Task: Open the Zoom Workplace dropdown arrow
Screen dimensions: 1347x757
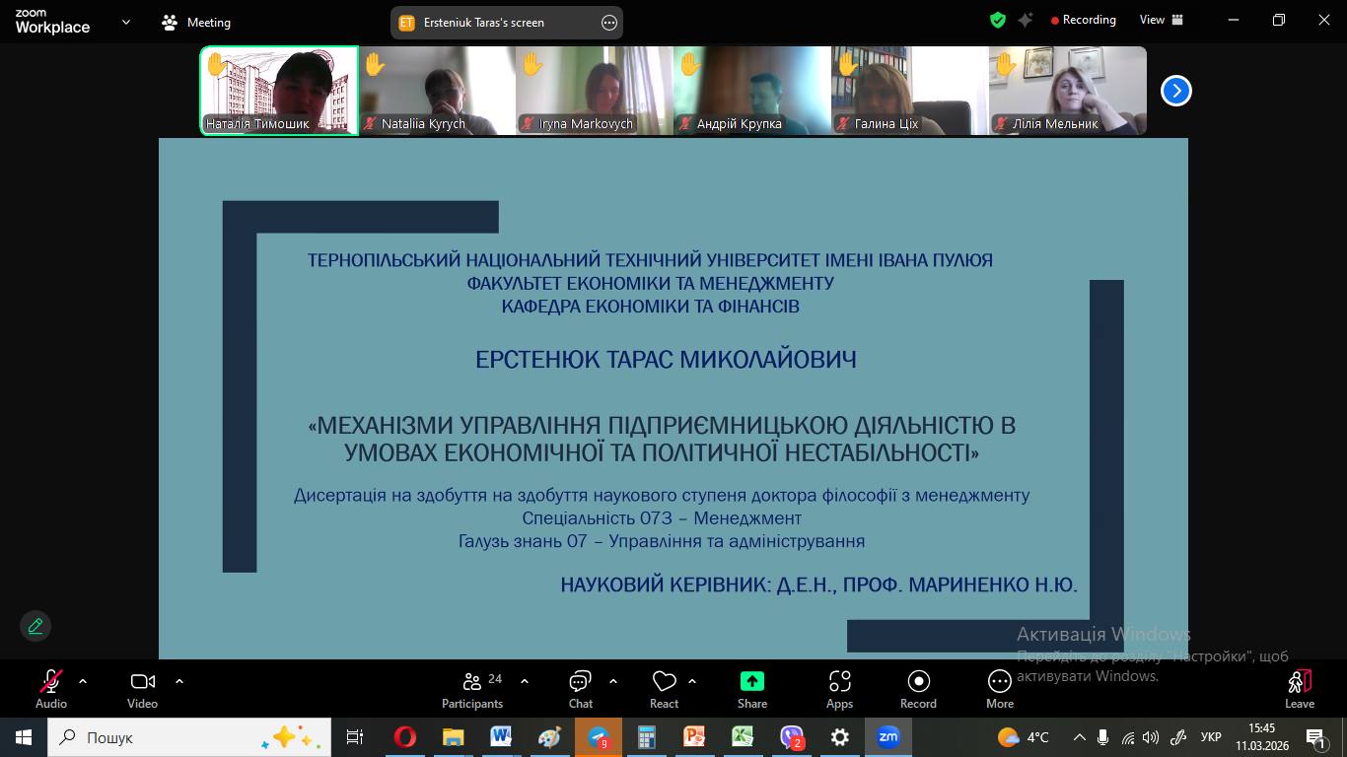Action: (x=125, y=22)
